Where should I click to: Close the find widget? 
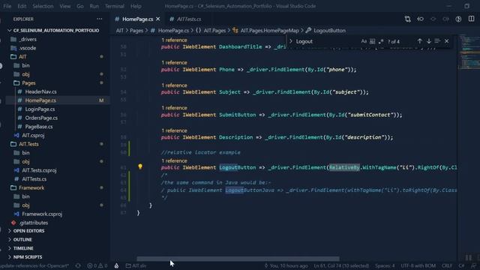pyautogui.click(x=447, y=41)
